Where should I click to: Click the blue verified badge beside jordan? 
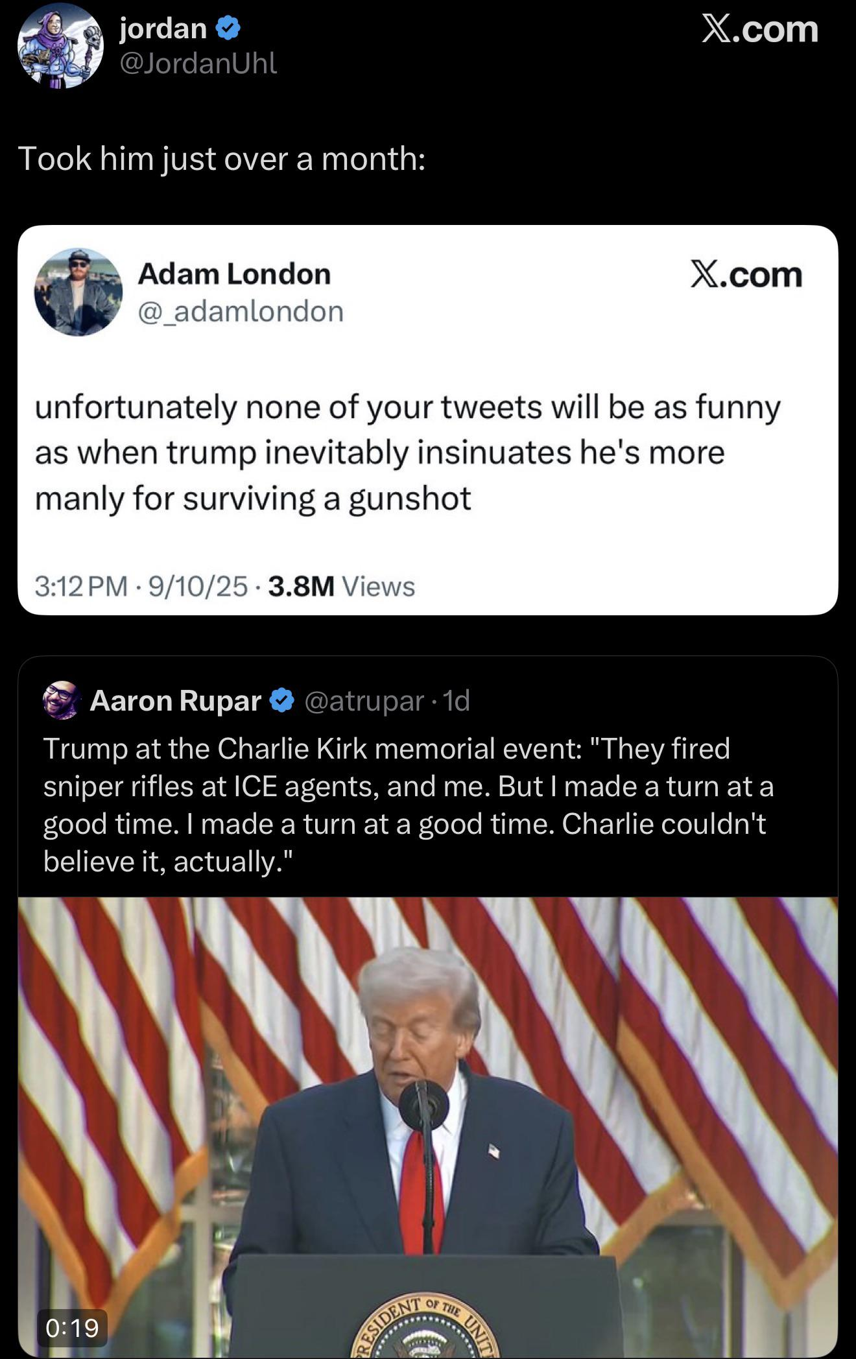coord(227,29)
